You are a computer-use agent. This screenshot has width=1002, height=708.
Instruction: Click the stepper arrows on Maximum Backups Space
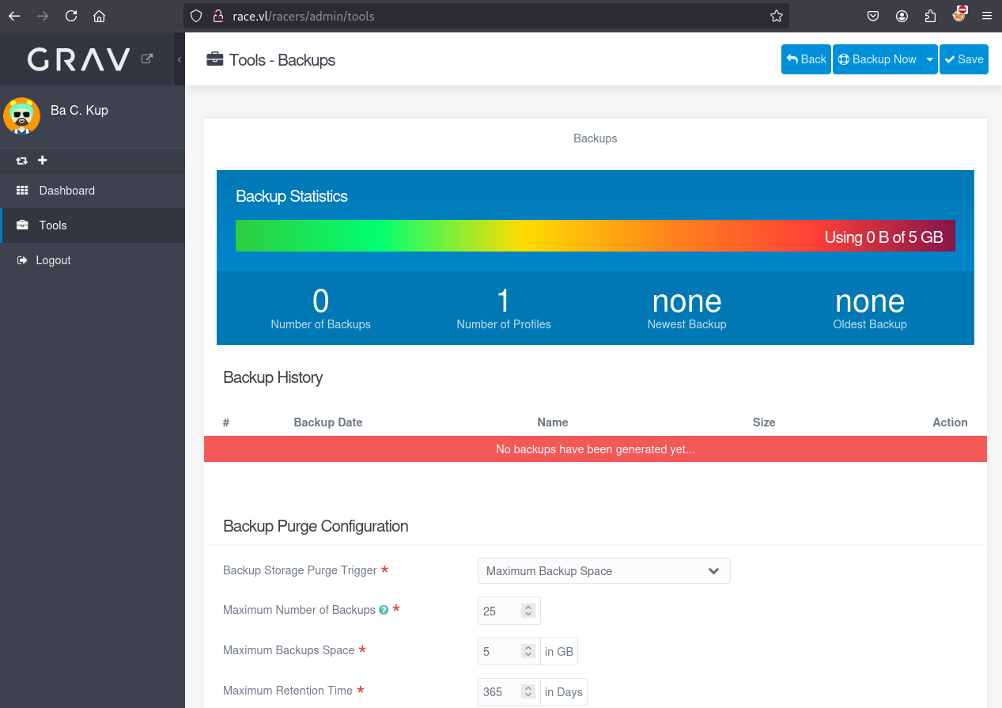click(x=529, y=651)
